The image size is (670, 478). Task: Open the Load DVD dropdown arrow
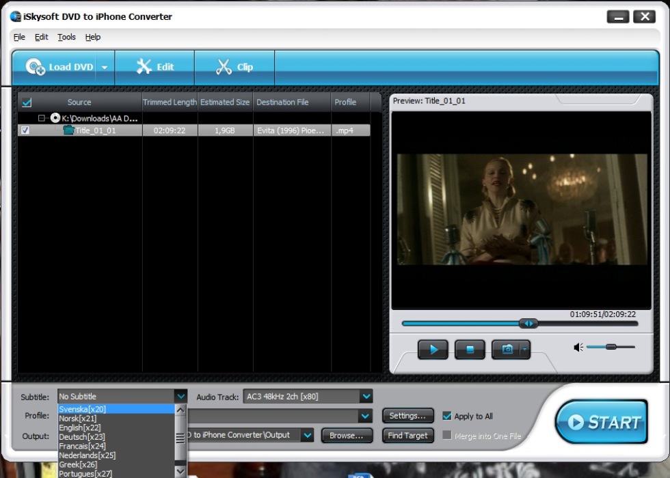click(x=105, y=68)
